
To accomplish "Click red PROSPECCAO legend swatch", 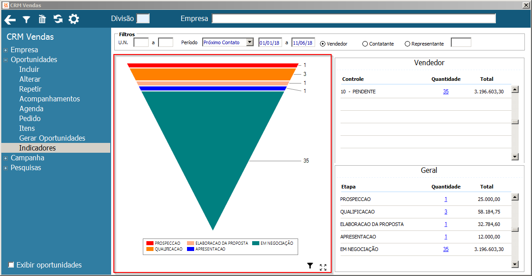I will (x=150, y=243).
